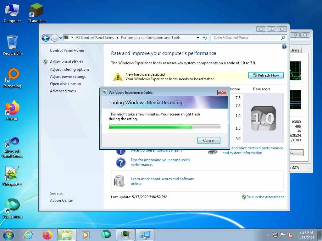322x241 pixels.
Task: Close the Windows Experience Index dialog
Action: pyautogui.click(x=222, y=93)
